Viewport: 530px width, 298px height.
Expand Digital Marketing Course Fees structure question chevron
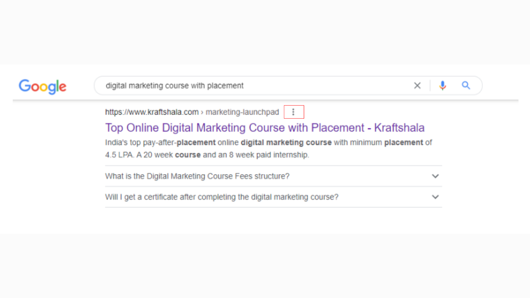[435, 176]
